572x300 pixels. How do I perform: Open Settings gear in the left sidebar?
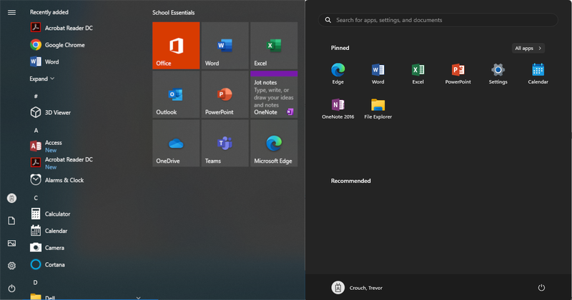click(x=11, y=266)
